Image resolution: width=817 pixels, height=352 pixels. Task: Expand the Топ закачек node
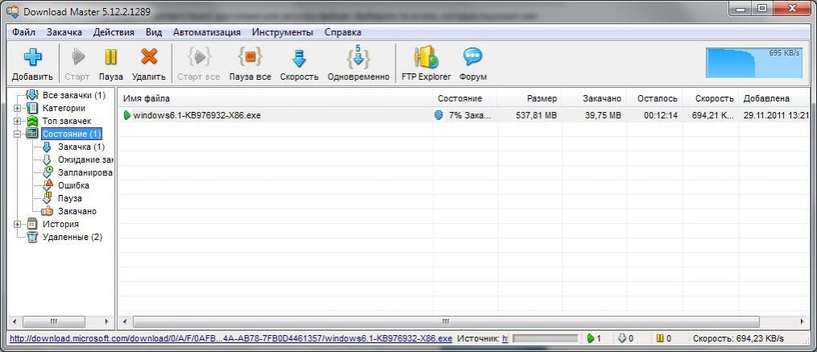tap(18, 121)
